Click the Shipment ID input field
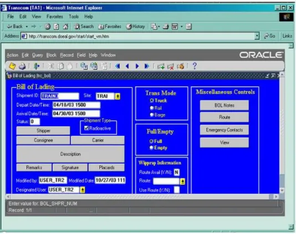The height and width of the screenshot is (234, 296). 60,96
